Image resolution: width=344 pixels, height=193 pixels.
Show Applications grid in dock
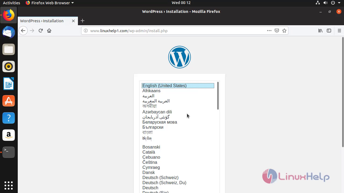coord(9,185)
